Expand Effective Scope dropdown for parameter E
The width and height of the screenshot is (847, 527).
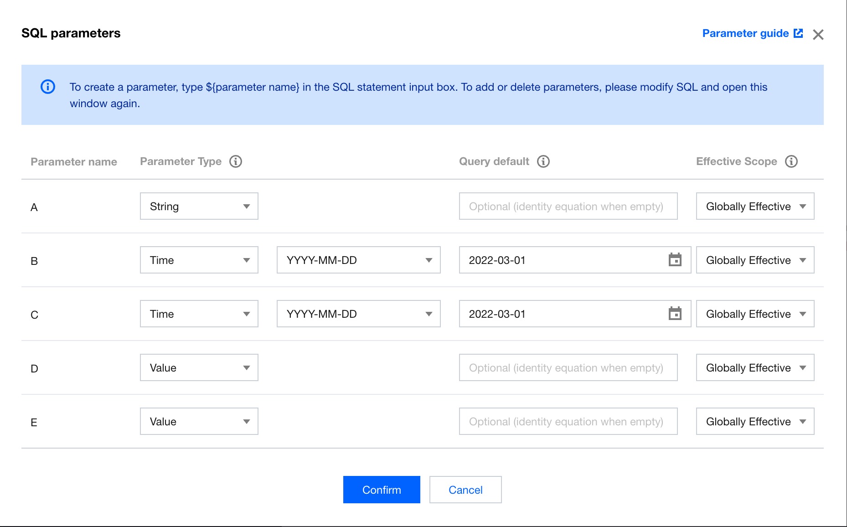755,421
